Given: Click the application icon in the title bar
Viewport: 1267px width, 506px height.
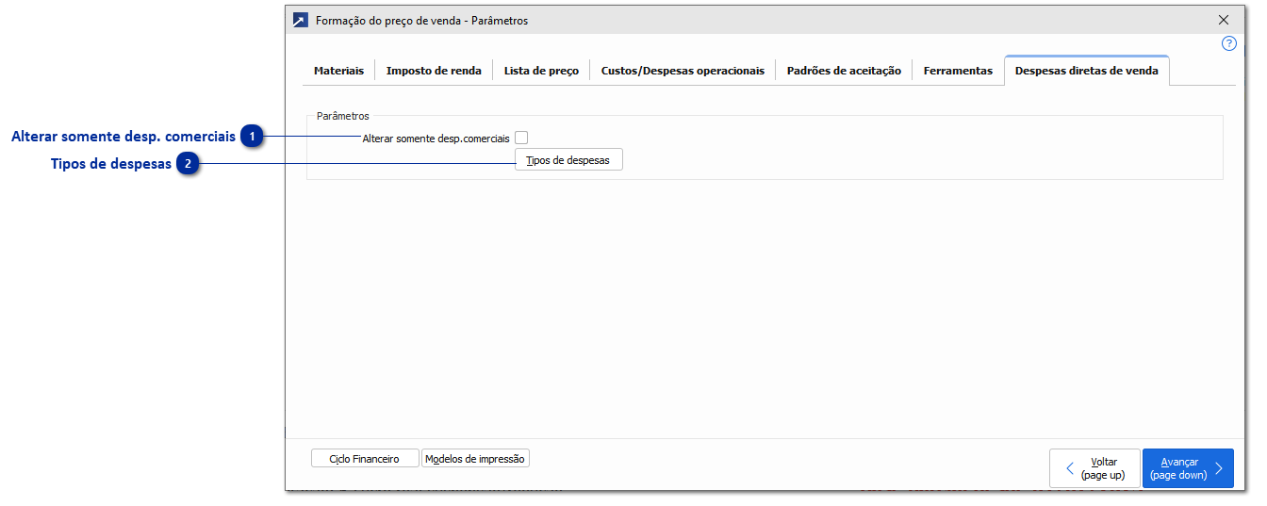Looking at the screenshot, I should (300, 20).
